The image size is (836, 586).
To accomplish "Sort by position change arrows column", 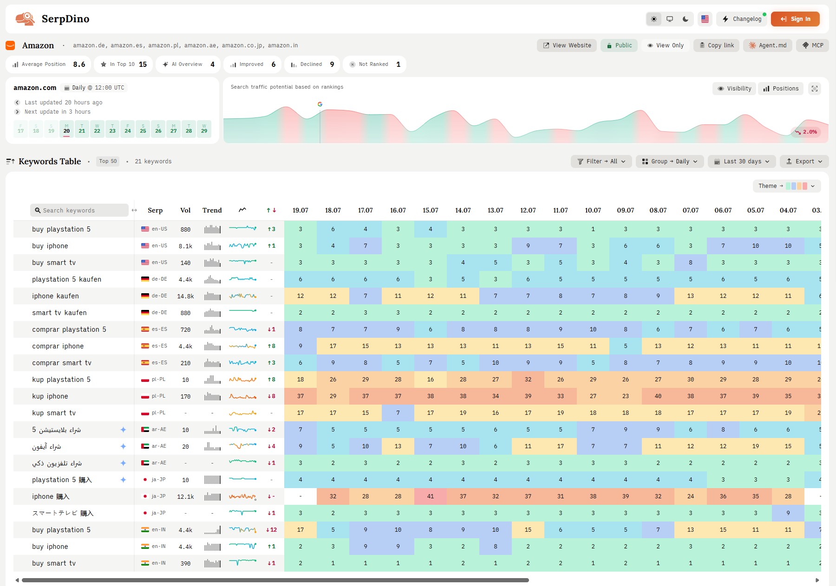I will (x=271, y=210).
